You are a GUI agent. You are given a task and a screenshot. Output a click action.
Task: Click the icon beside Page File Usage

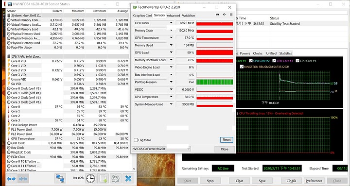click(x=9, y=48)
